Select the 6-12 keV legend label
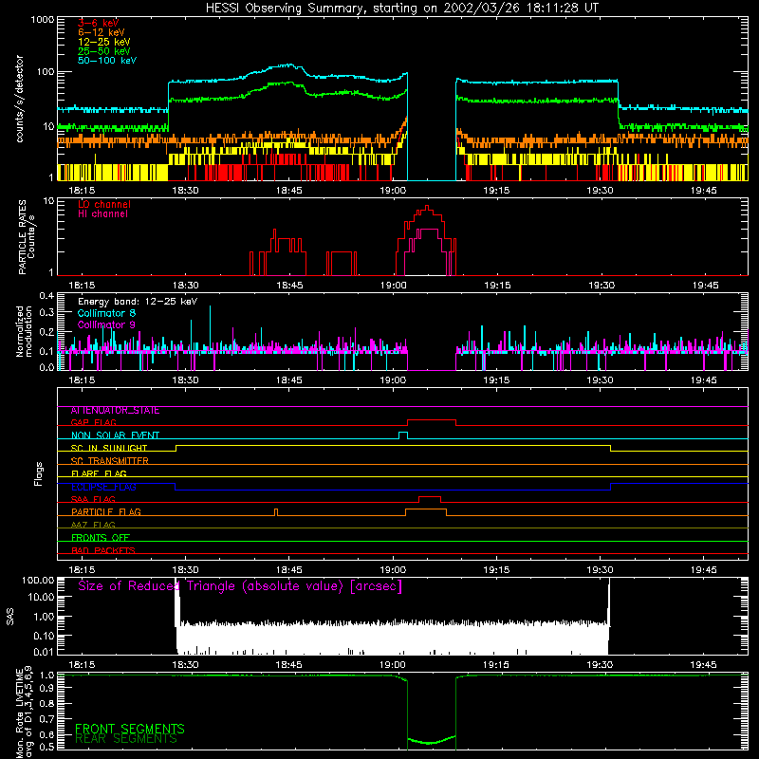The width and height of the screenshot is (759, 759). coord(101,32)
